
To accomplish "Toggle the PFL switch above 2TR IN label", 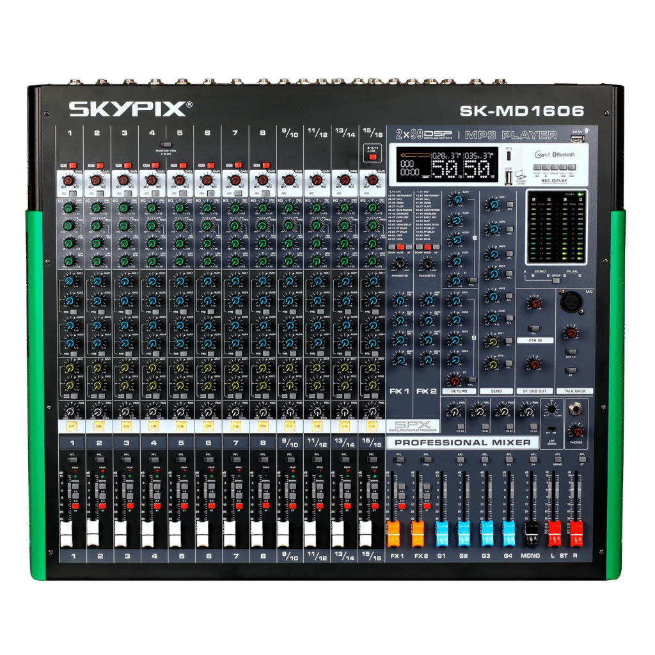I will 534,329.
